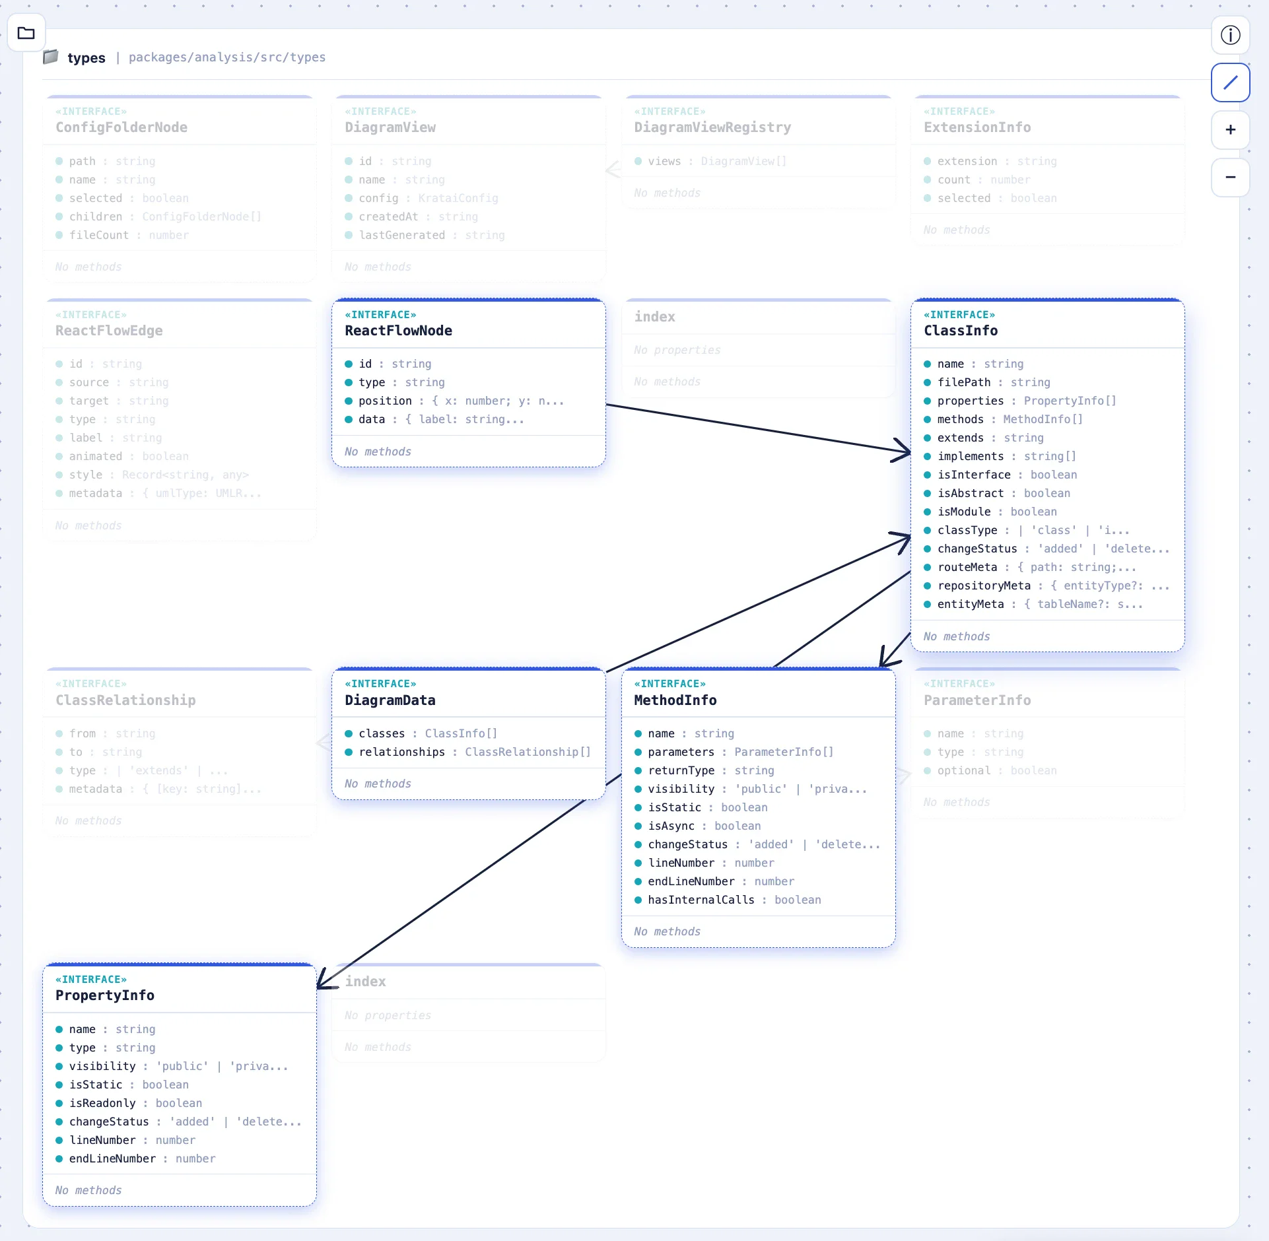
Task: Click the packages/analysis/src/types path
Action: pyautogui.click(x=227, y=57)
